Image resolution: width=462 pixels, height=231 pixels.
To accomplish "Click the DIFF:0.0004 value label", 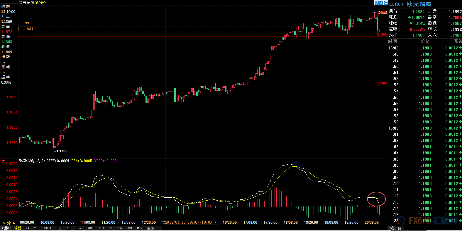I will tap(58, 161).
